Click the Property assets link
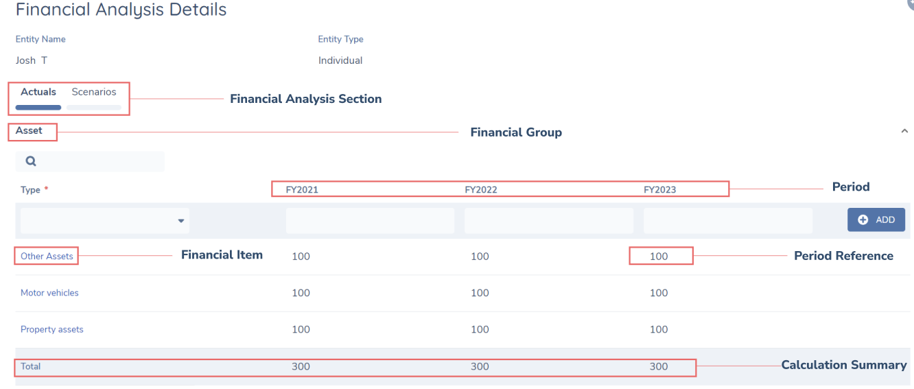The image size is (914, 389). pyautogui.click(x=52, y=329)
